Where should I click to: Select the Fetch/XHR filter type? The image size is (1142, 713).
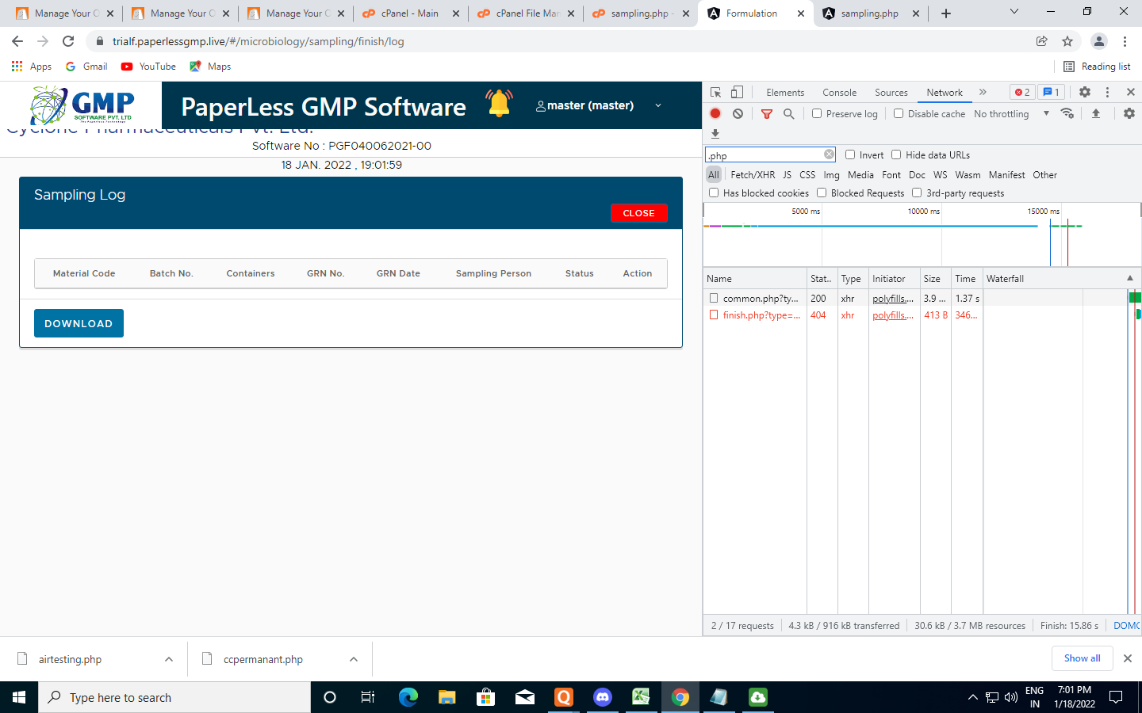coord(753,174)
